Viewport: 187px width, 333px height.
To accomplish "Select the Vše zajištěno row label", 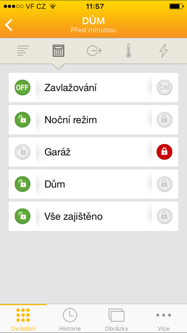I will (73, 216).
